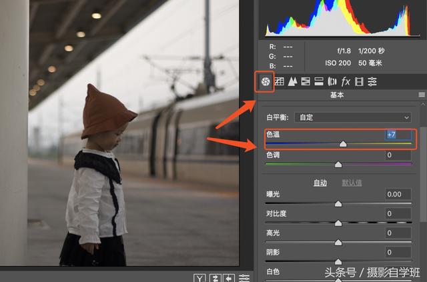Open the Basic panel aperture icon

click(x=266, y=81)
